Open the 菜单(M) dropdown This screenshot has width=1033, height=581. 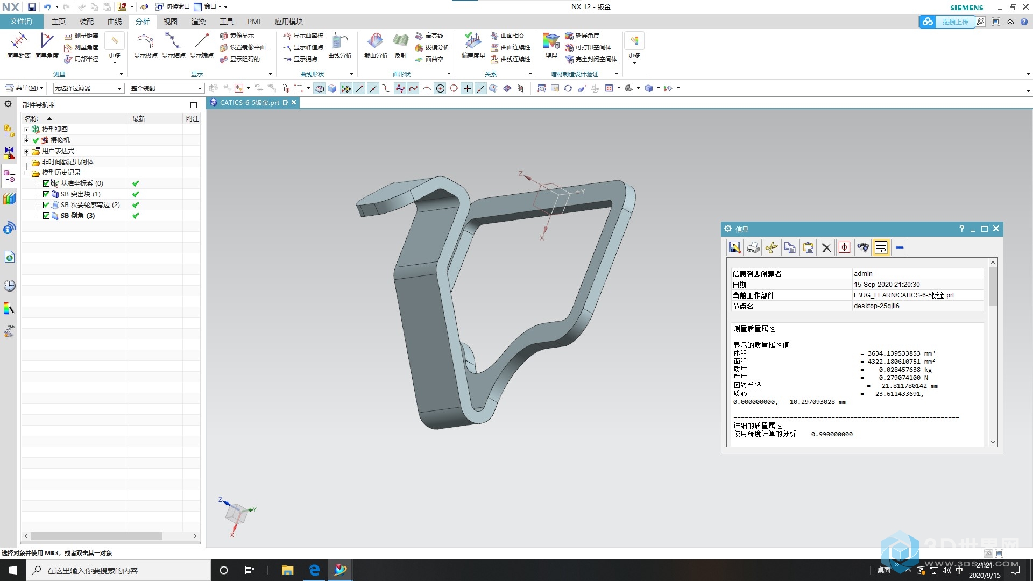pos(24,88)
